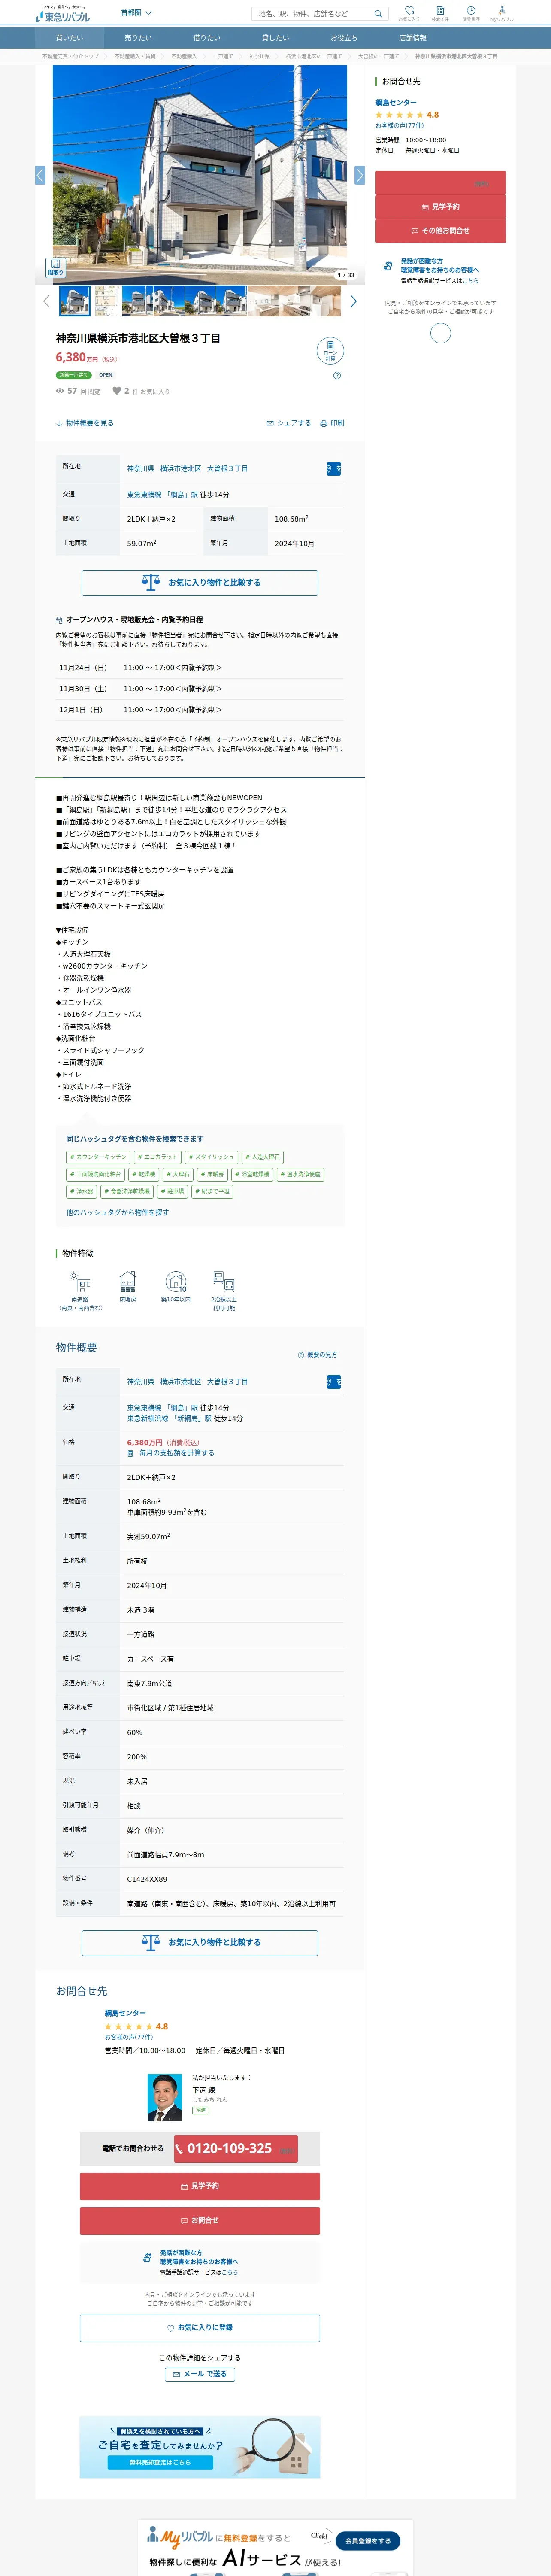Click the help question mark under loan calculator
The image size is (551, 2576).
[336, 376]
